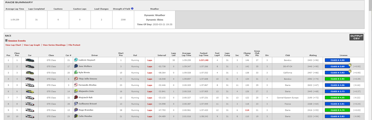Click Ludovic Soyeurt's helmet icon
The width and height of the screenshot is (372, 120).
pyautogui.click(x=76, y=60)
